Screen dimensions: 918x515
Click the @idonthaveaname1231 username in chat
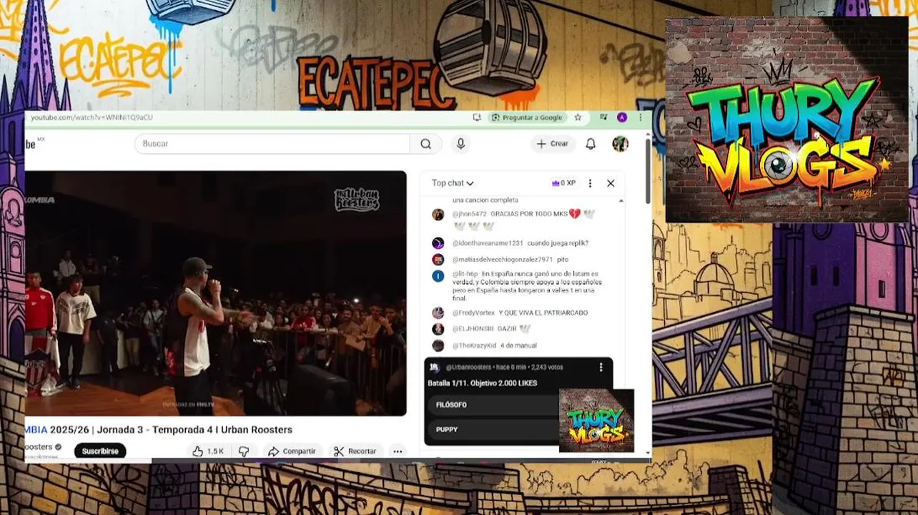(x=488, y=243)
